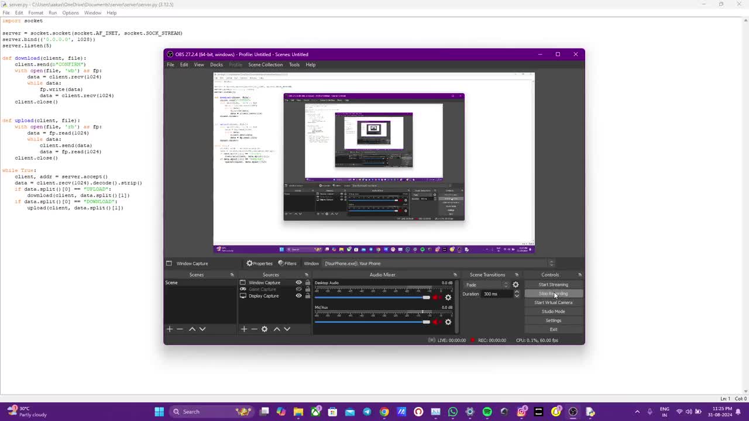749x421 pixels.
Task: Open Spotify from the taskbar
Action: pos(487,412)
